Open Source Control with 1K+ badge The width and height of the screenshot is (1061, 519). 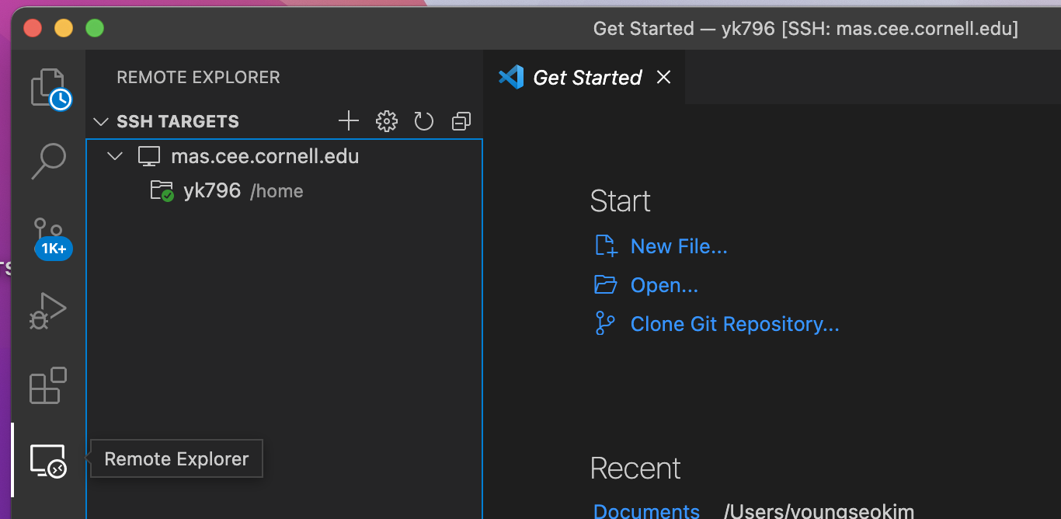tap(52, 239)
